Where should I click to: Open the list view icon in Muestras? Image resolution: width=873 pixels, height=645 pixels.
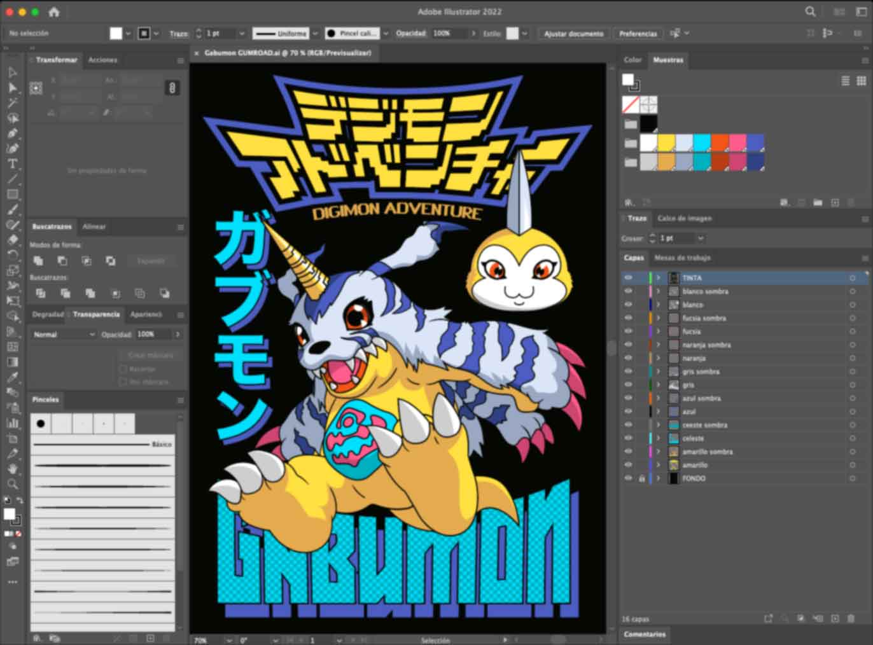tap(845, 81)
